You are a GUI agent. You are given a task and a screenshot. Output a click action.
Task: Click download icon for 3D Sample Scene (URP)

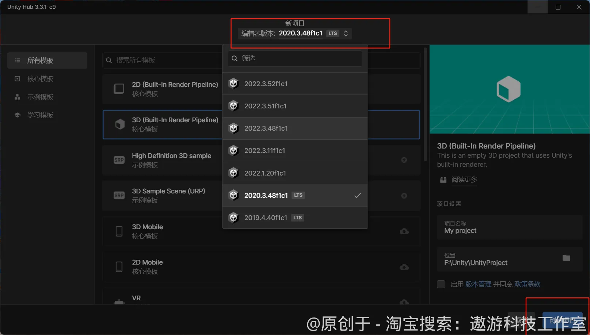pos(404,196)
